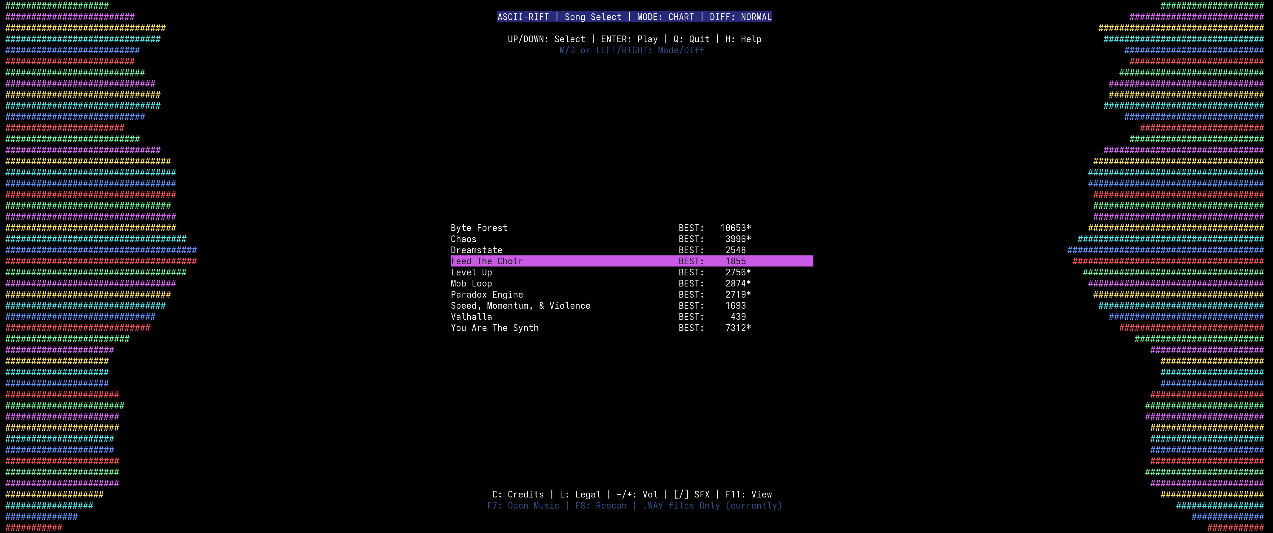1273x533 pixels.
Task: Click Paradox Engine best score 2719*
Action: click(x=738, y=295)
